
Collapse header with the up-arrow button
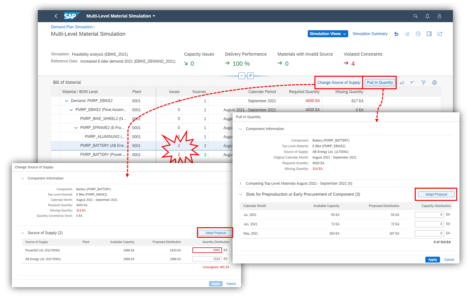[242, 76]
